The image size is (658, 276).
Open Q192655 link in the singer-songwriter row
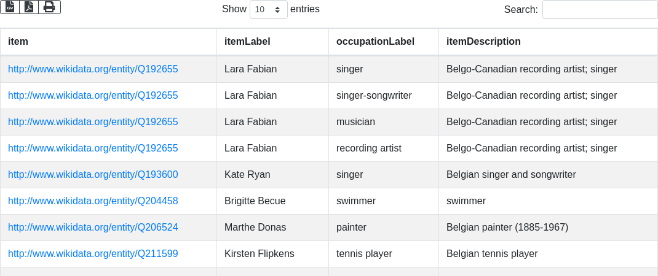click(x=93, y=96)
